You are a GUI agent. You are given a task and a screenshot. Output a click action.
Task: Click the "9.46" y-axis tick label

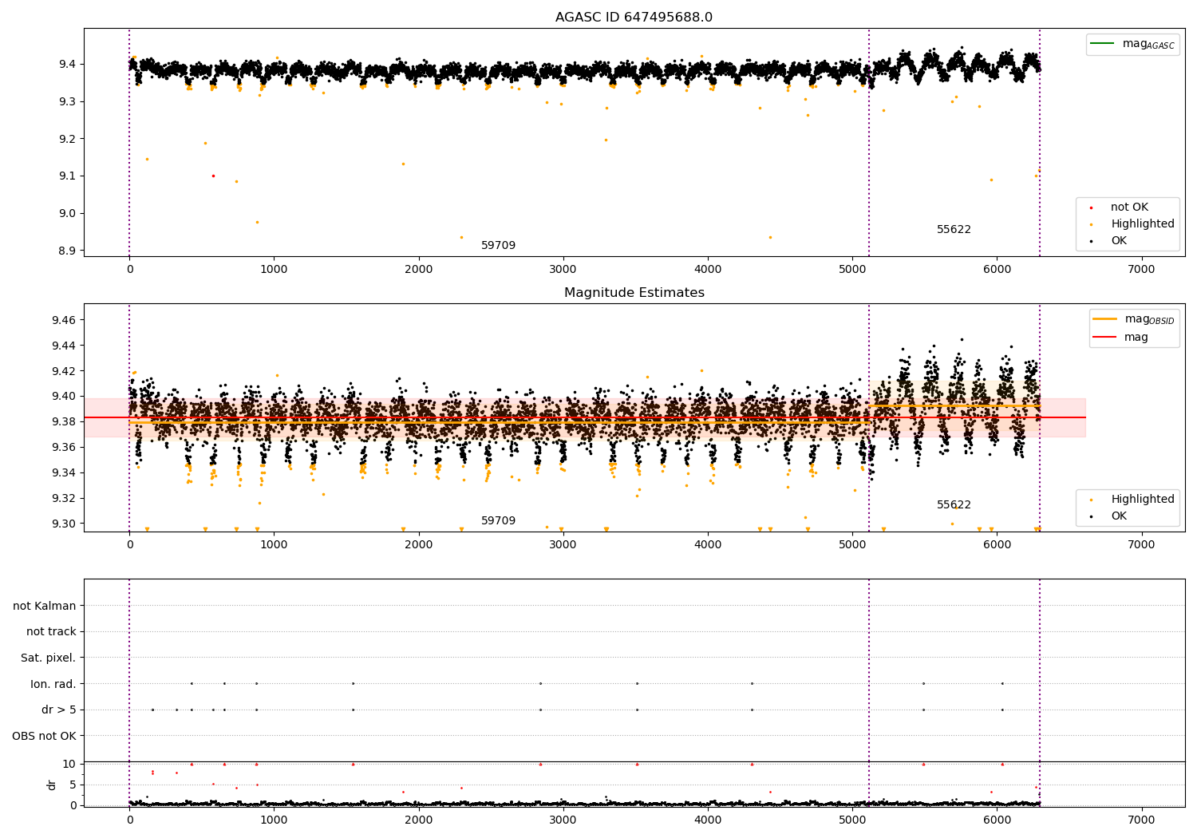[62, 320]
